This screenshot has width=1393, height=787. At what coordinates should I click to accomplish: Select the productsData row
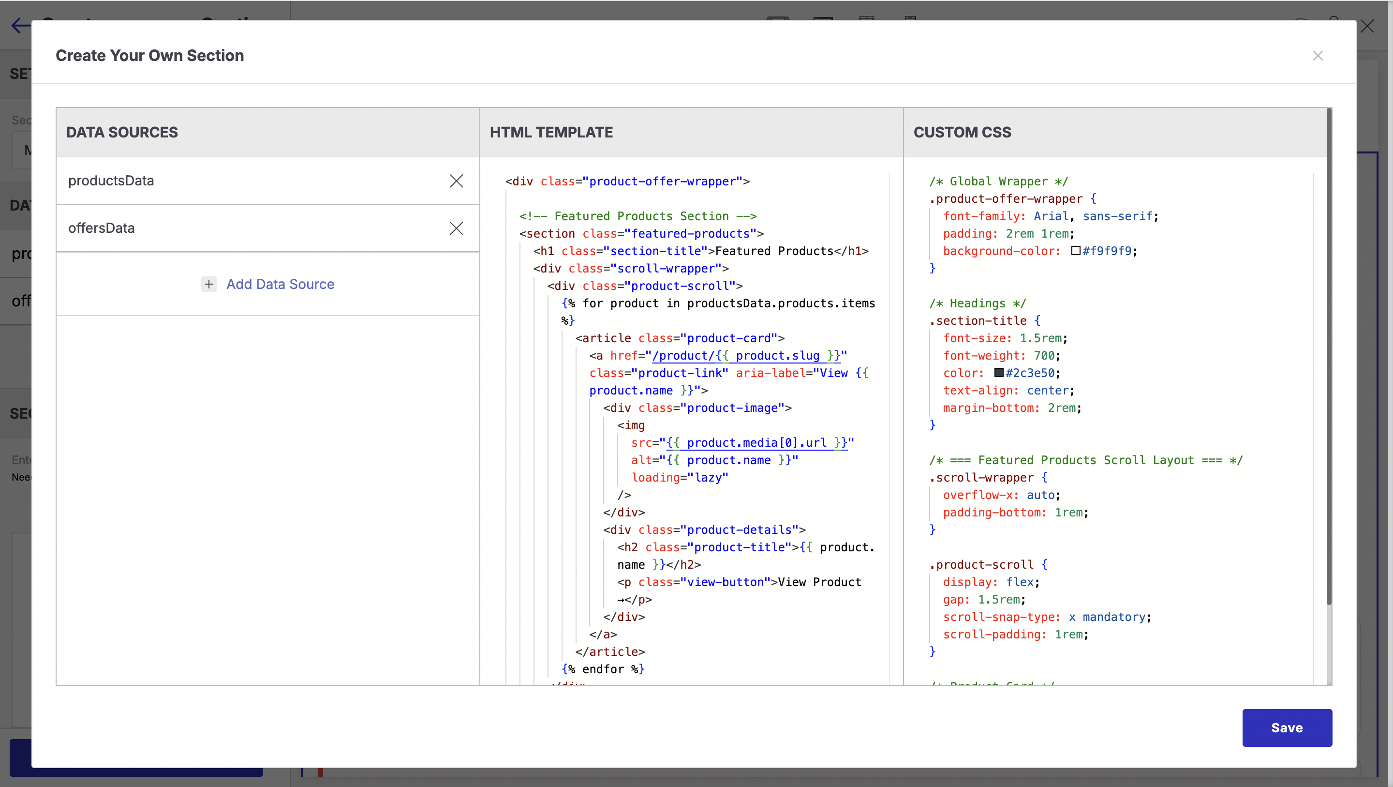coord(267,181)
